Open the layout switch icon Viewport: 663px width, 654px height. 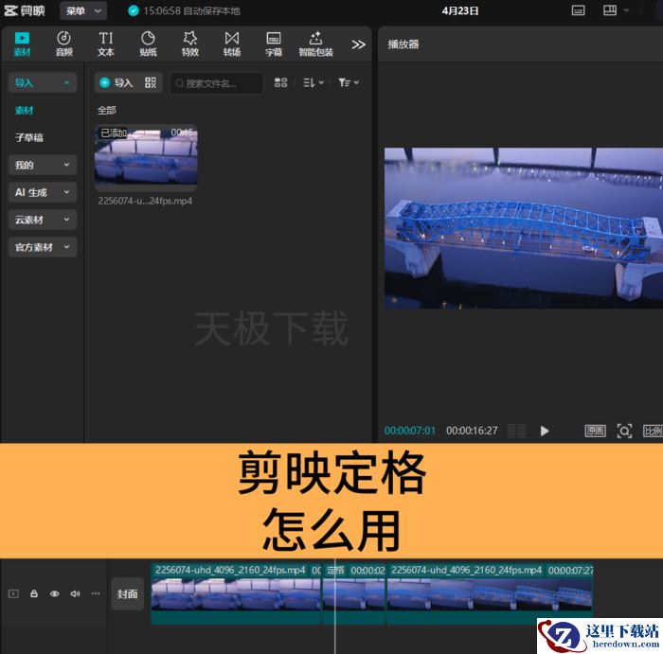(x=610, y=10)
